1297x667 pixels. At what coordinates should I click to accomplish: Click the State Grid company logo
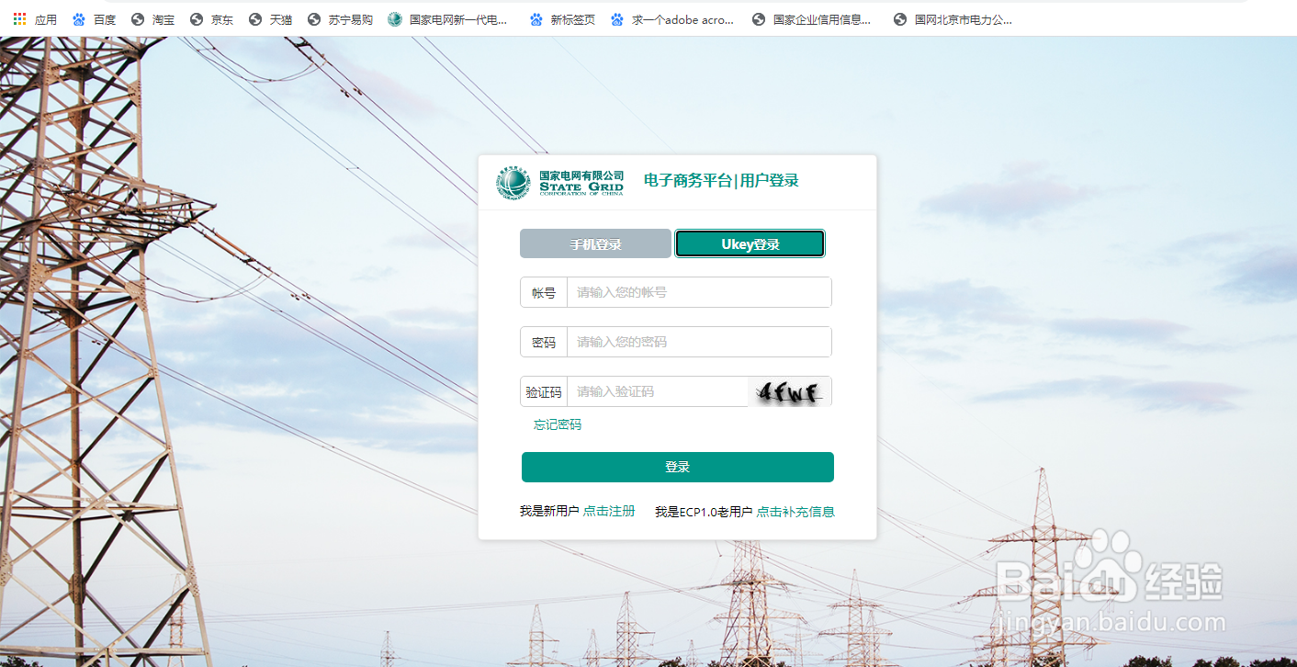coord(513,183)
